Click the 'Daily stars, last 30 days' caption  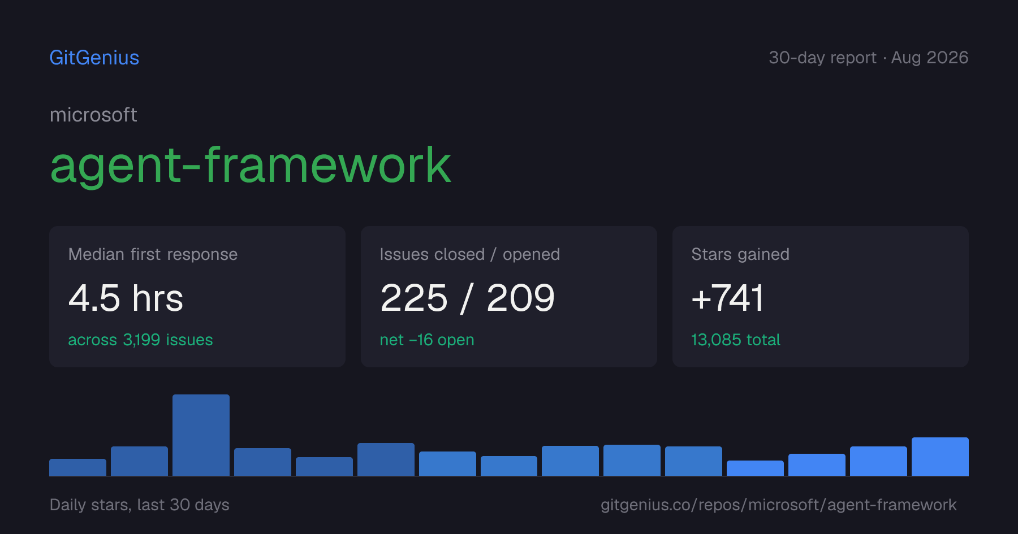(x=140, y=505)
